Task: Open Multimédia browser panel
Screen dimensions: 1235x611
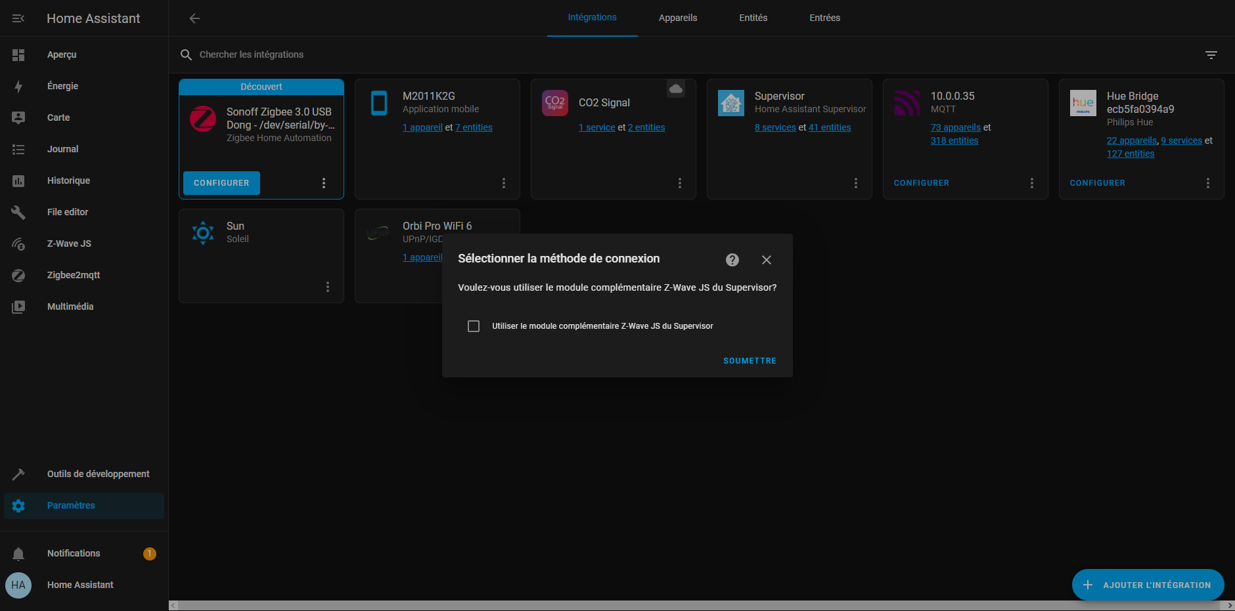Action: [x=84, y=306]
